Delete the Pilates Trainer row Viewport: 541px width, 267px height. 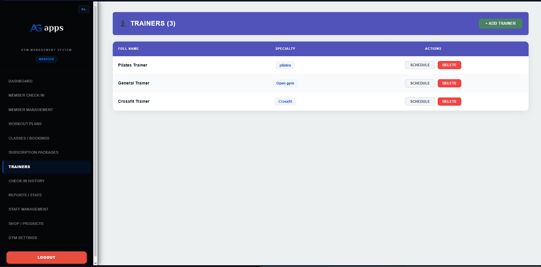(x=449, y=65)
